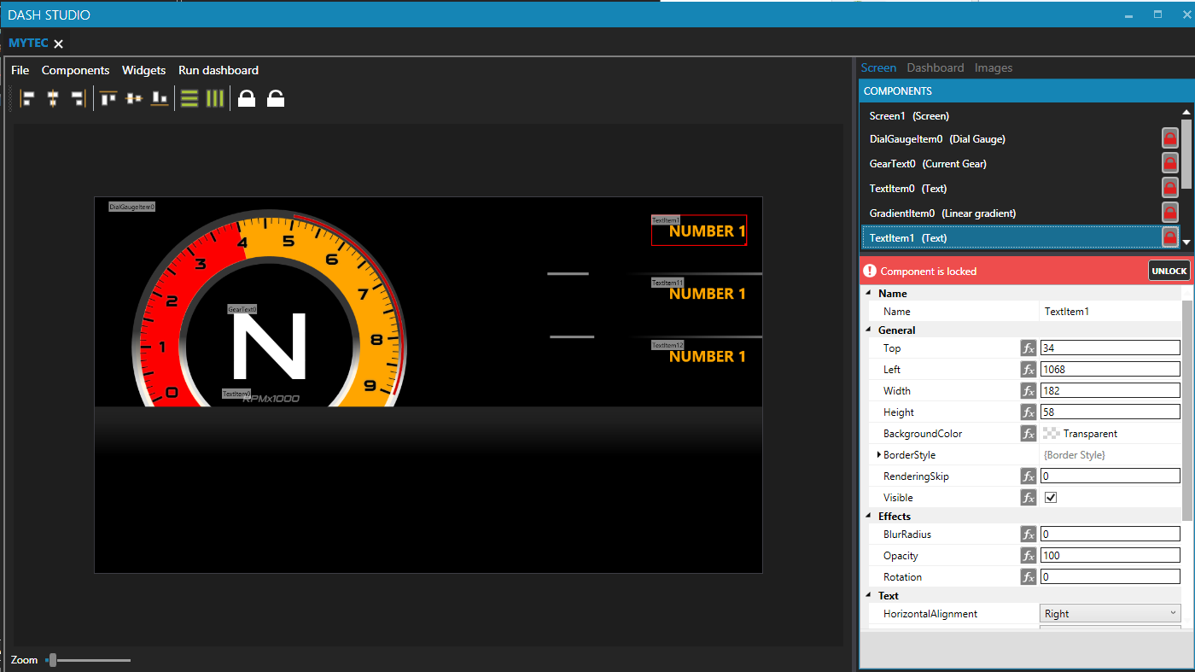Collapse the Text property section
The height and width of the screenshot is (672, 1195).
pyautogui.click(x=869, y=596)
